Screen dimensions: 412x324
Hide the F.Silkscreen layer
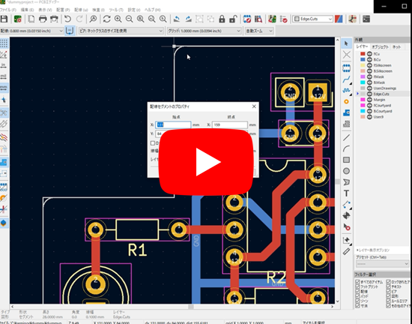pyautogui.click(x=369, y=65)
